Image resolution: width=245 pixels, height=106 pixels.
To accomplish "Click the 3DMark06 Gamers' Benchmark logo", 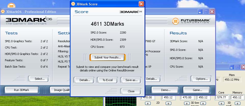I will click(29, 21).
